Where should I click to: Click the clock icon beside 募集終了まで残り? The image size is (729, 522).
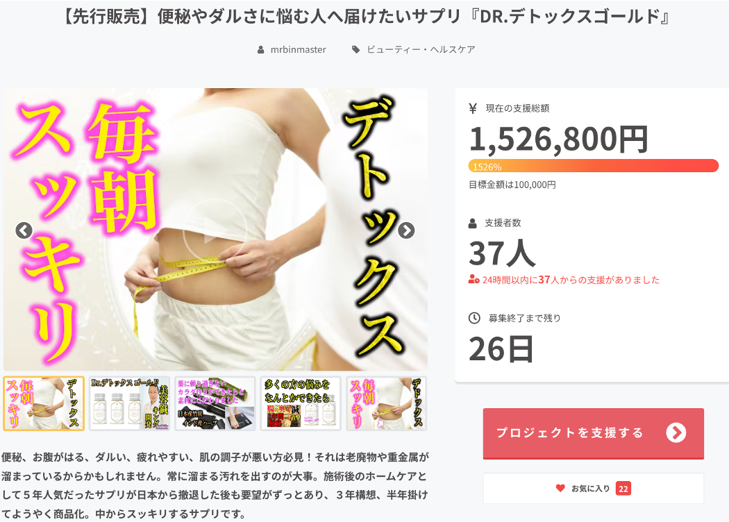474,318
